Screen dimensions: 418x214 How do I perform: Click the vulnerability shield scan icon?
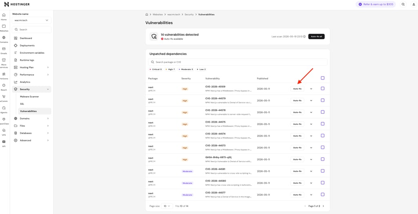154,36
